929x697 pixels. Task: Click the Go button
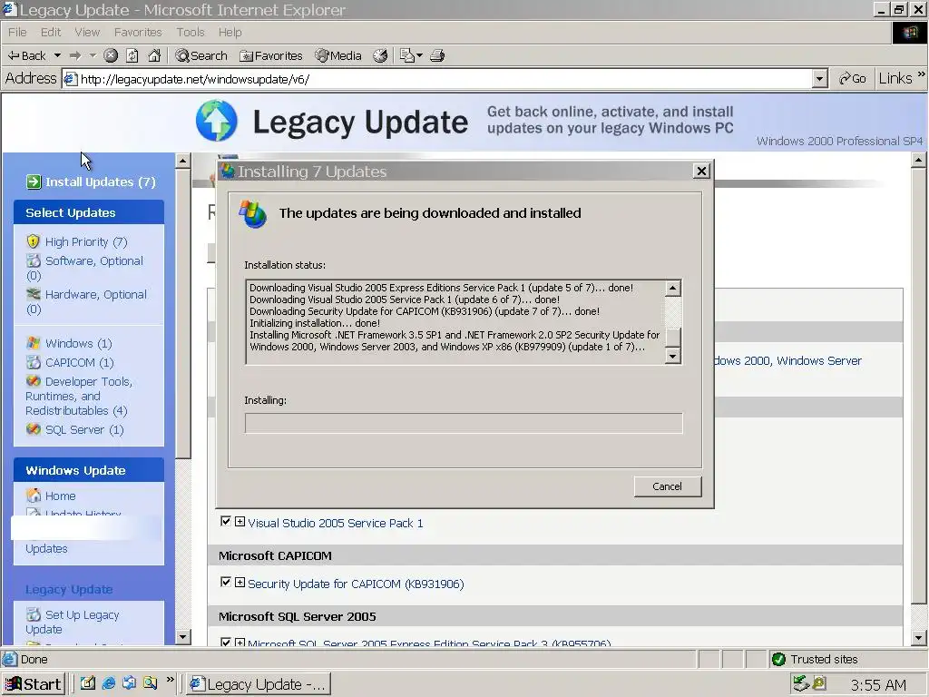[x=853, y=78]
